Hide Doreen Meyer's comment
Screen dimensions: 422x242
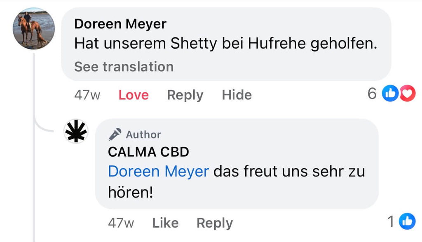(237, 95)
